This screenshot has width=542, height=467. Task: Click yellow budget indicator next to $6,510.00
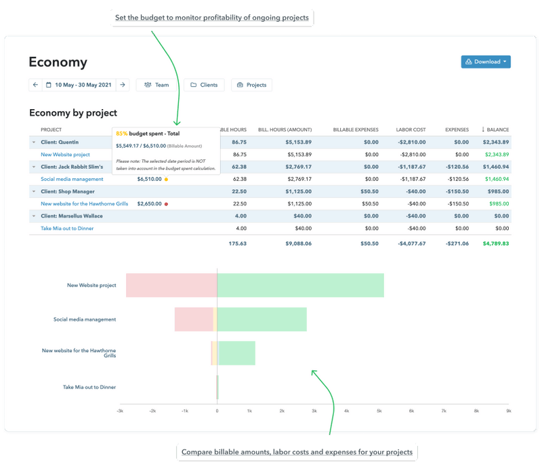coord(166,179)
